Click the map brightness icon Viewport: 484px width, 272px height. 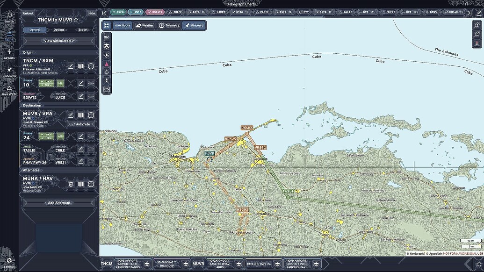pos(107,55)
